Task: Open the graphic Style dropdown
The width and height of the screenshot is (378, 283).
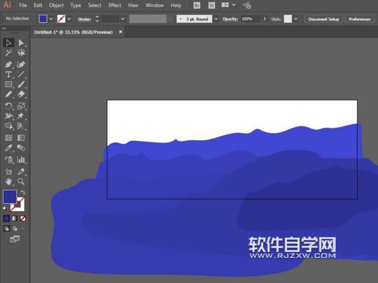Action: (295, 19)
